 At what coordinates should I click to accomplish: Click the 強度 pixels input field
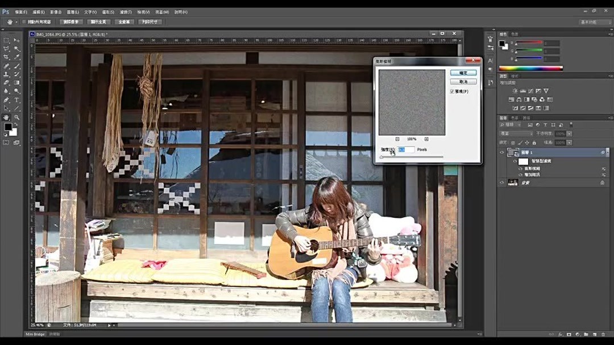(405, 149)
